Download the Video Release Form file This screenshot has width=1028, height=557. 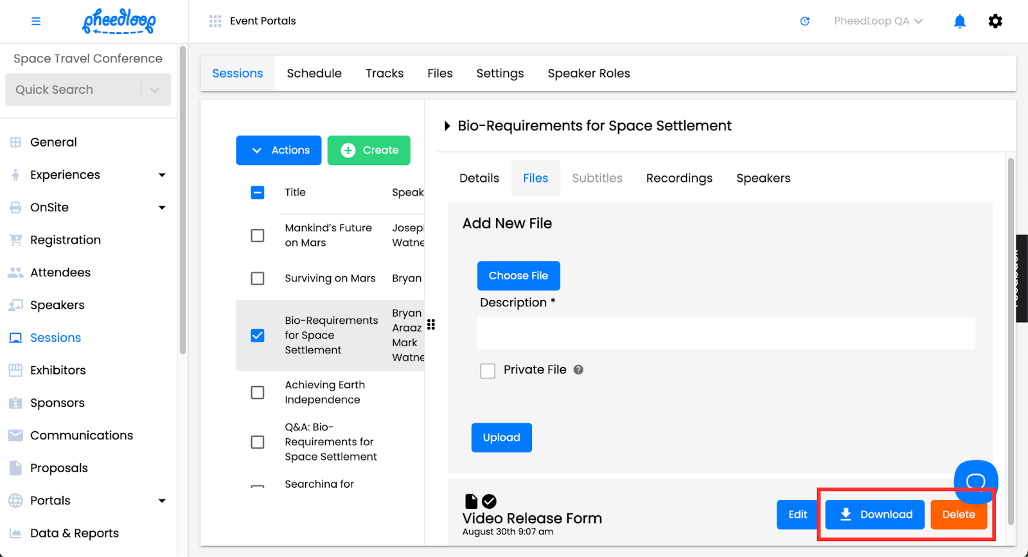[875, 515]
